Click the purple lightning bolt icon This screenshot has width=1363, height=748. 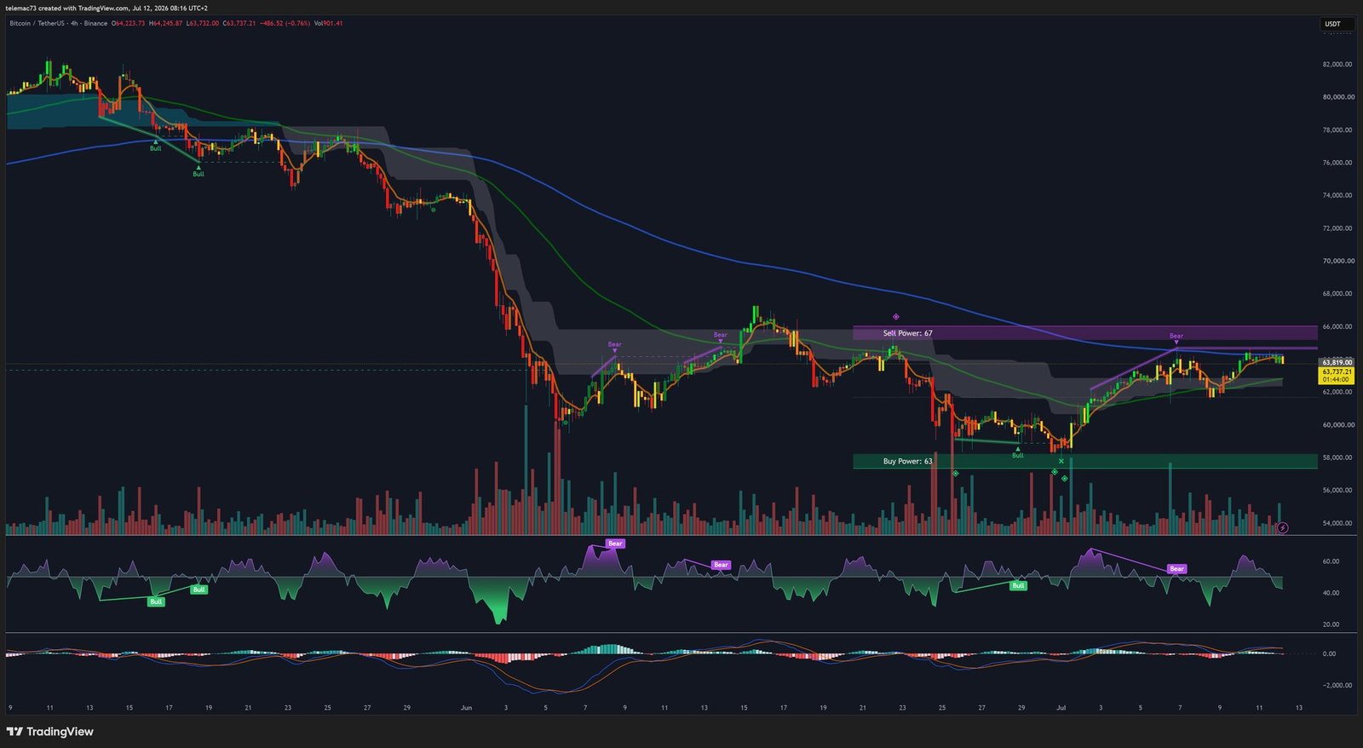[1283, 528]
